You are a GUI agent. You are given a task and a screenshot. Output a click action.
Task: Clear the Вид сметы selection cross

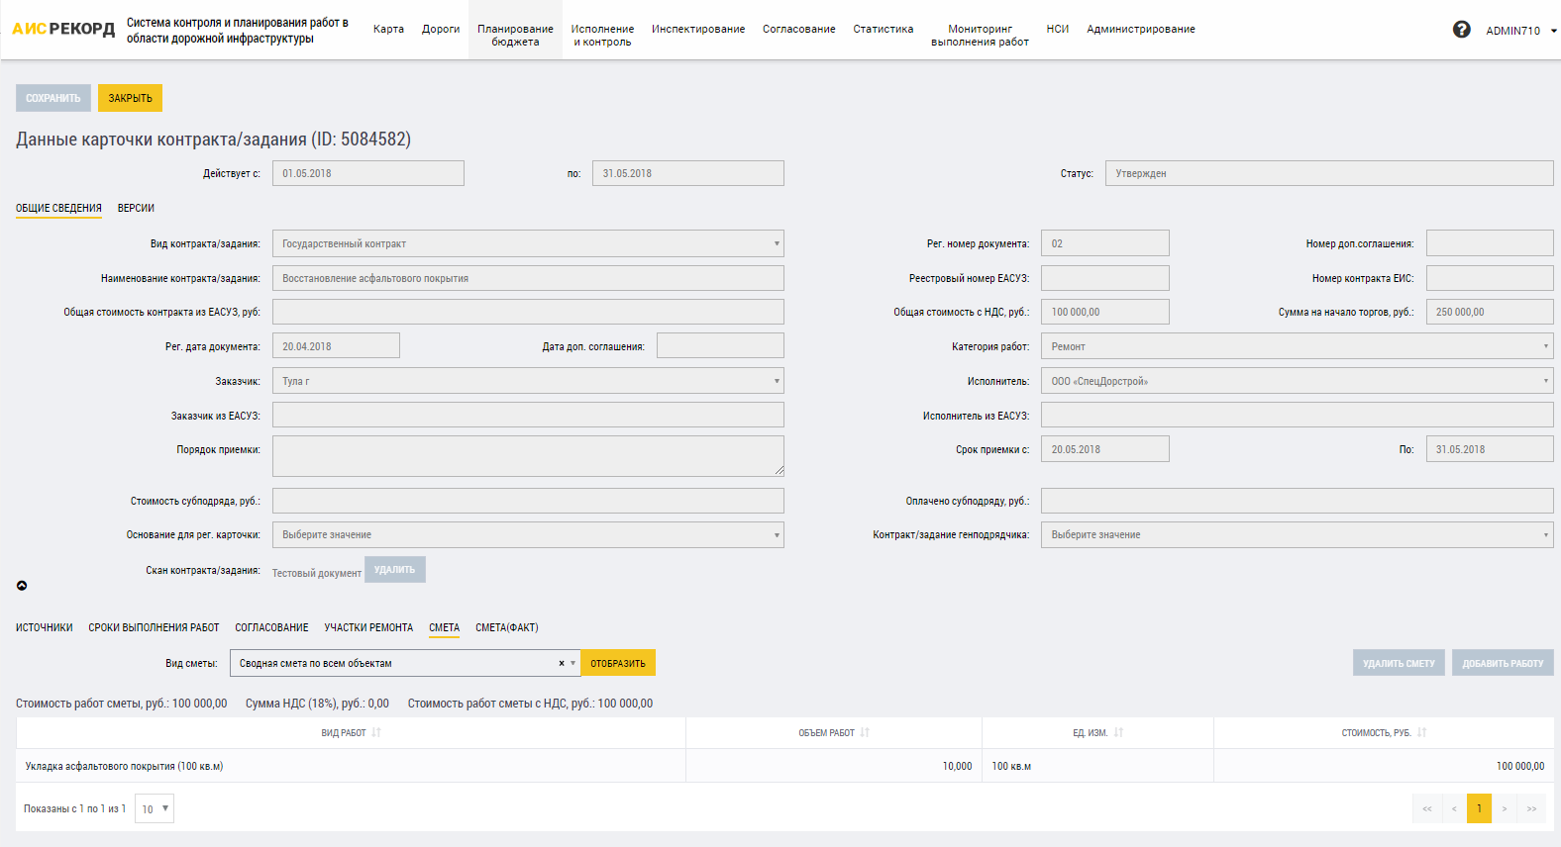(561, 664)
